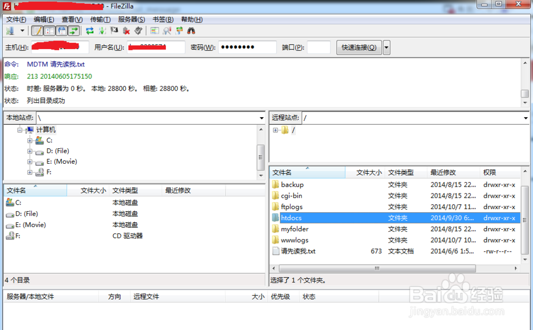Sort local files by 文件类型 column
533x330 pixels.
135,190
